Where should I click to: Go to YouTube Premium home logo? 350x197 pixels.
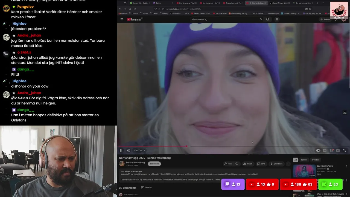point(134,19)
